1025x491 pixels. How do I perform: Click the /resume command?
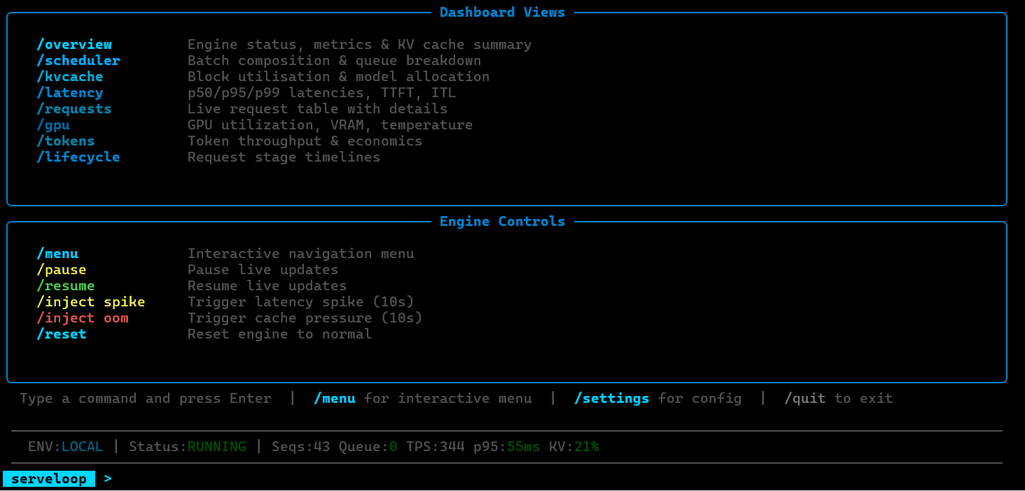[x=66, y=286]
